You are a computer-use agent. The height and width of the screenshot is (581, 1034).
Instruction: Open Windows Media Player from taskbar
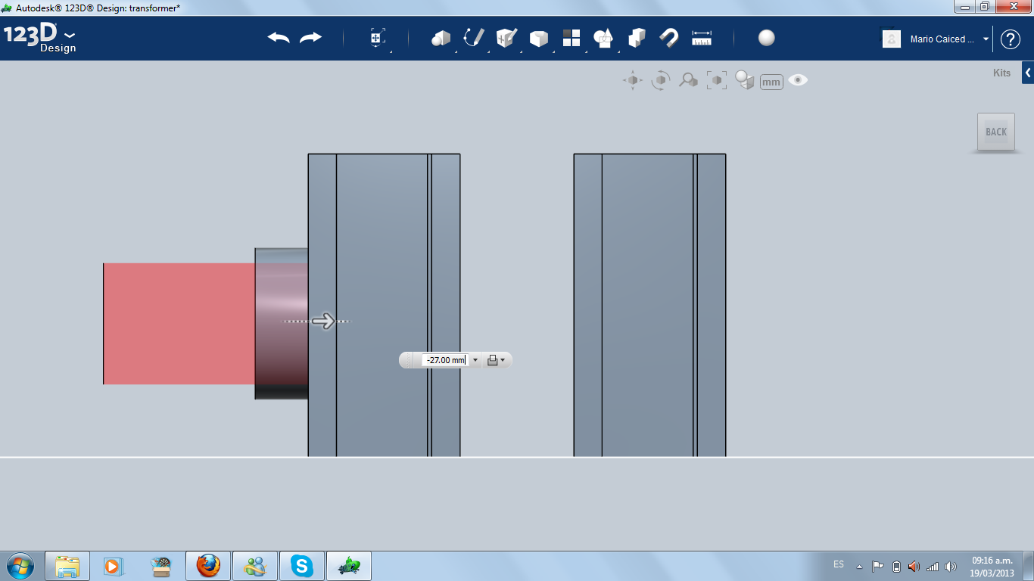coord(114,566)
